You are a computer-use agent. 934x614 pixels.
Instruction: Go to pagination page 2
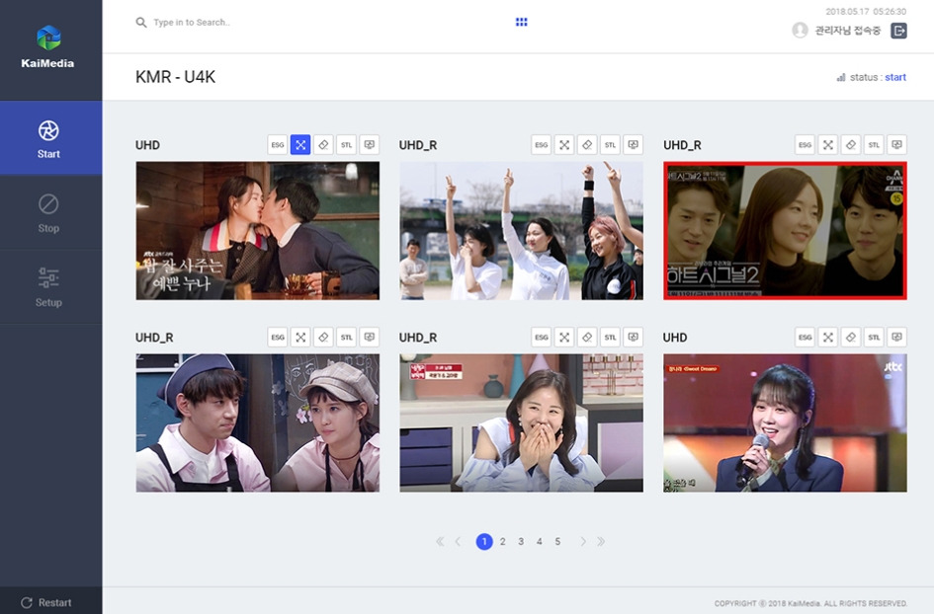503,541
